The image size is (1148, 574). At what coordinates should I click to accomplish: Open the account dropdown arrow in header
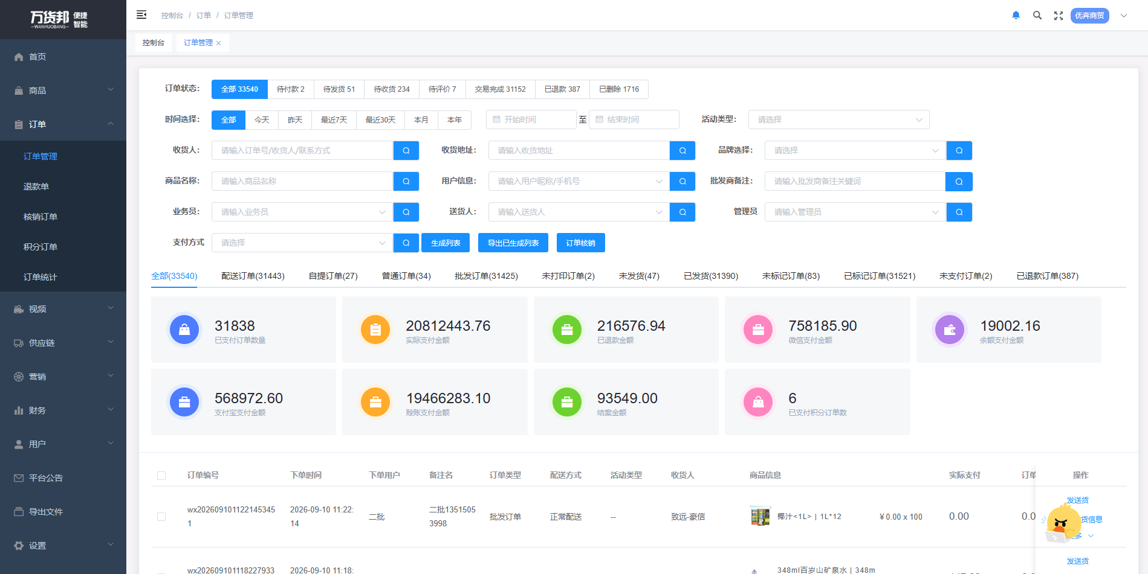coord(1124,16)
